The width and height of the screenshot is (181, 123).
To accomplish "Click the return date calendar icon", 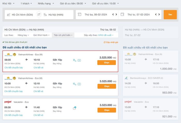I will (122, 14).
